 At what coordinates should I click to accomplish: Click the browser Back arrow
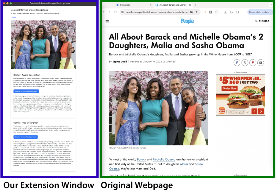point(103,12)
